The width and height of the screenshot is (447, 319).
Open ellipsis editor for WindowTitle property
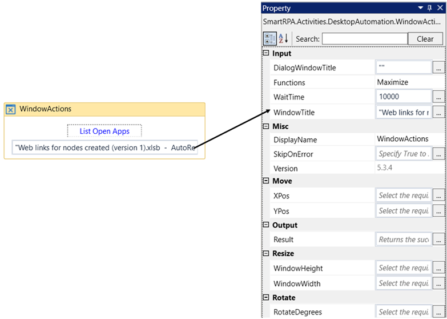(438, 112)
